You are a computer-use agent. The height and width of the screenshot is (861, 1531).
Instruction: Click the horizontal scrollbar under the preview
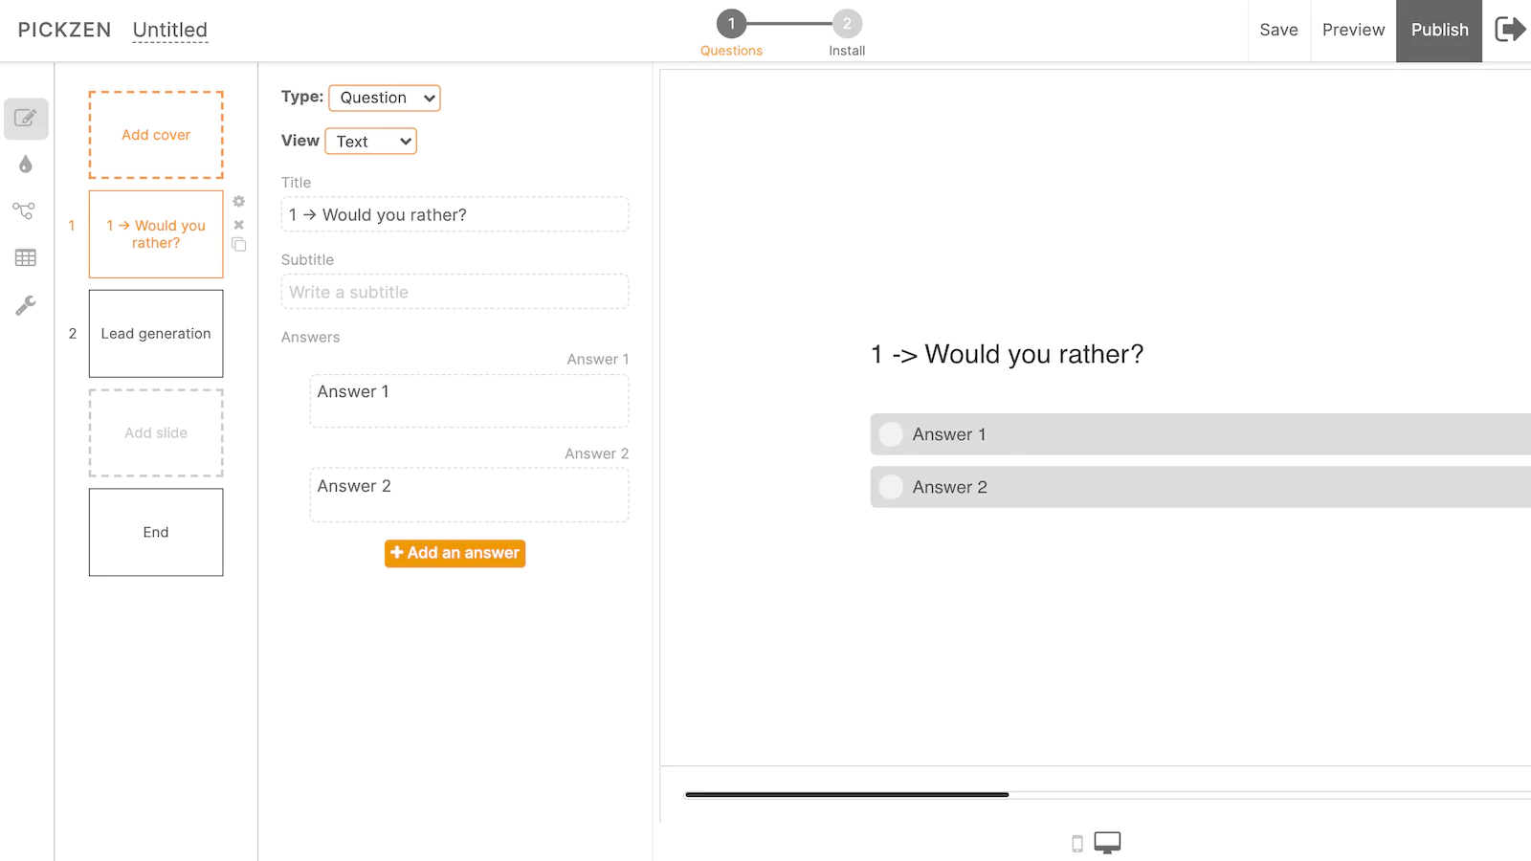coord(847,794)
